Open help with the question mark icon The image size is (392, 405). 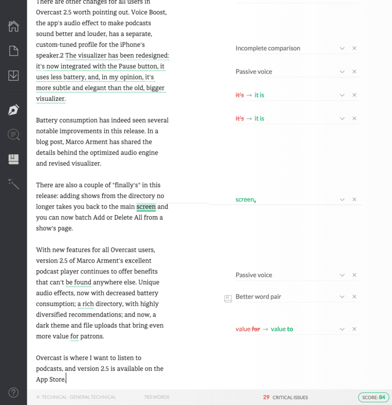[14, 392]
